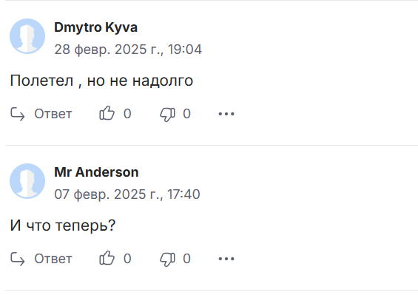Viewport: 418px width, 295px height.
Task: Open Dmytro Kyva username link
Action: click(95, 27)
